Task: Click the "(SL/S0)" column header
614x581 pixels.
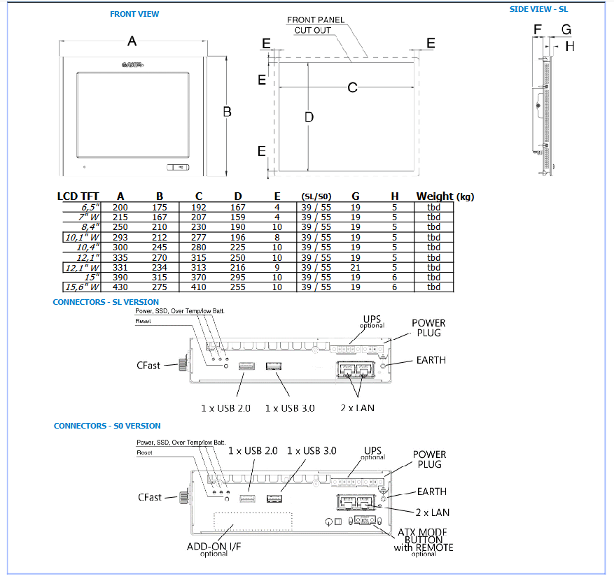Action: click(316, 196)
